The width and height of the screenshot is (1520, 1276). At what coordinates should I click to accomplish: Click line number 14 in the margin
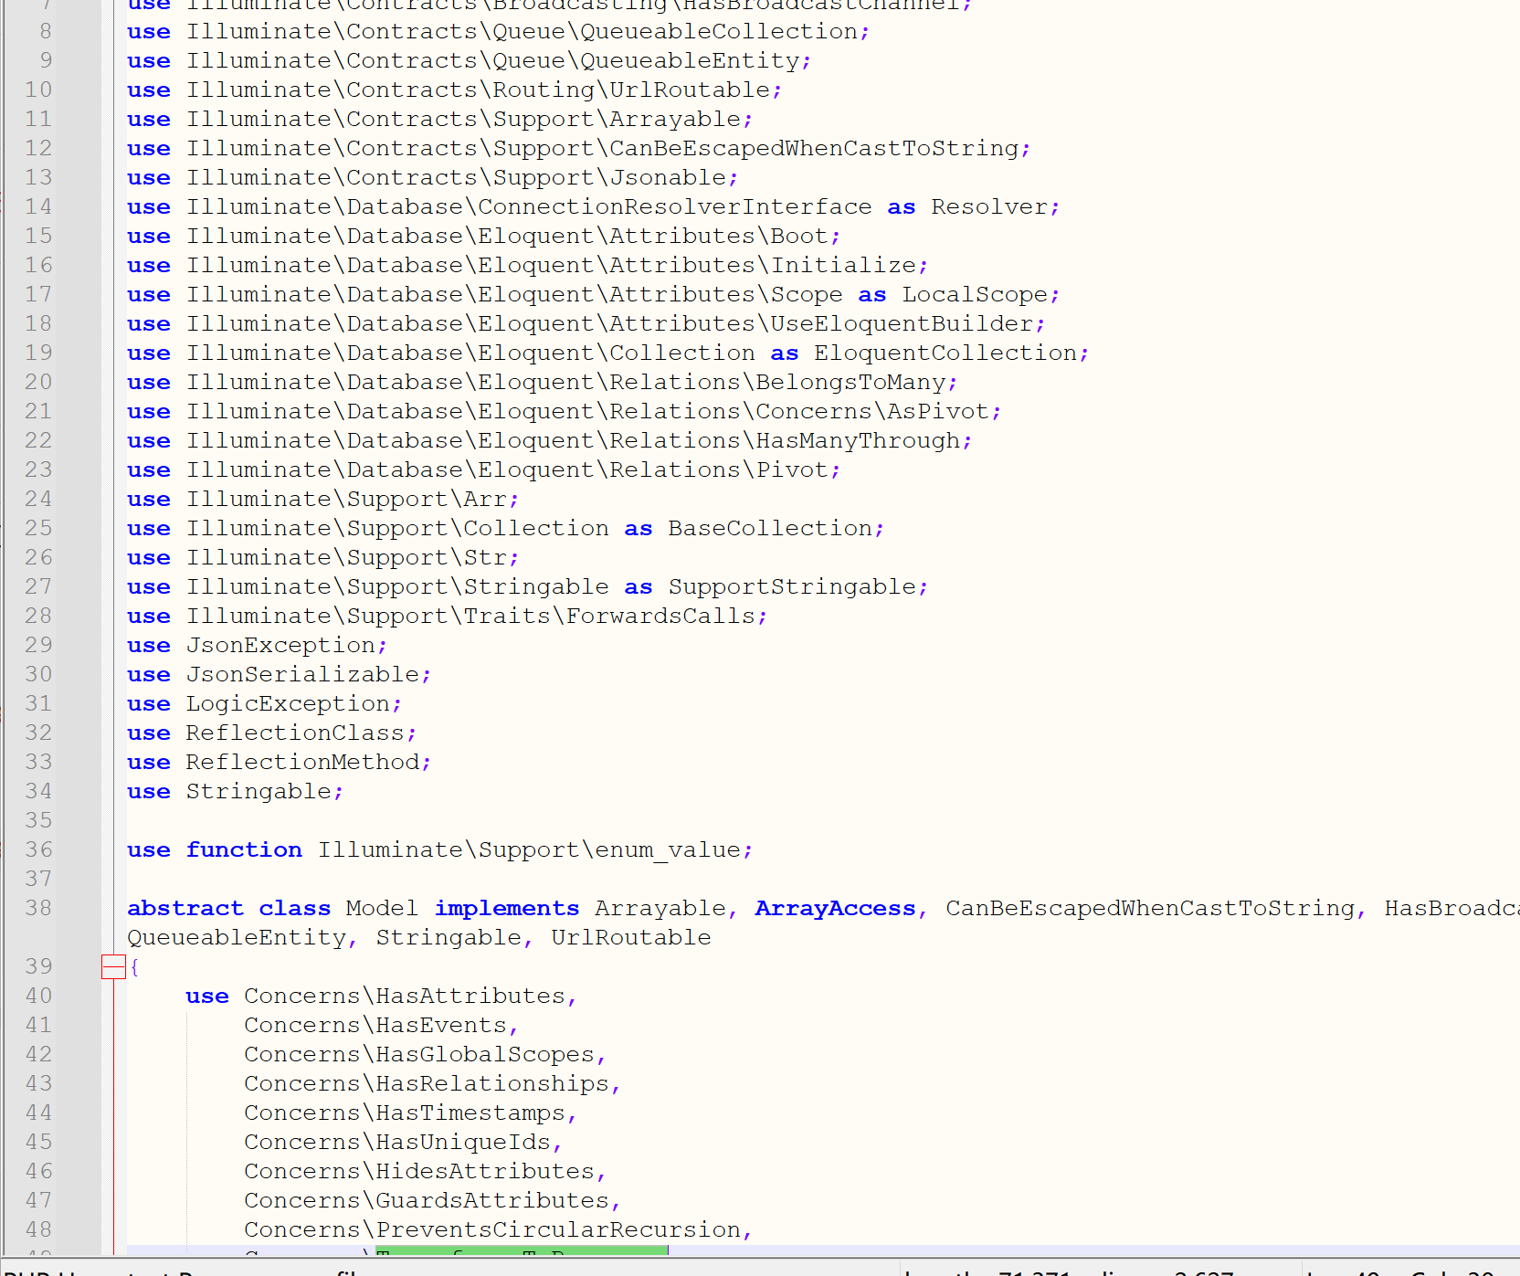pos(38,206)
